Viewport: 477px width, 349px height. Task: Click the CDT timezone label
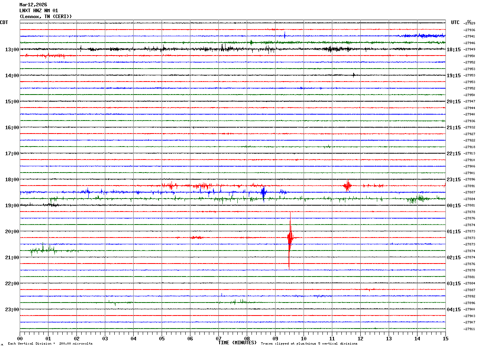click(x=4, y=22)
